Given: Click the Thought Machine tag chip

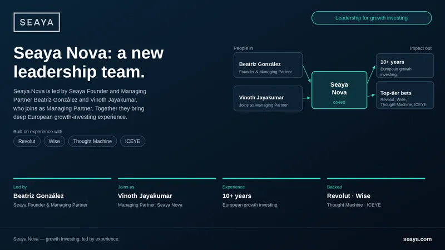Looking at the screenshot, I should pyautogui.click(x=92, y=141).
